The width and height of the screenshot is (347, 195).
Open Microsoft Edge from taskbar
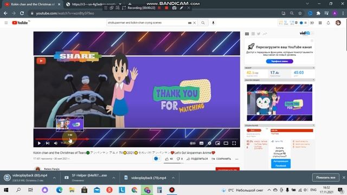[59, 190]
